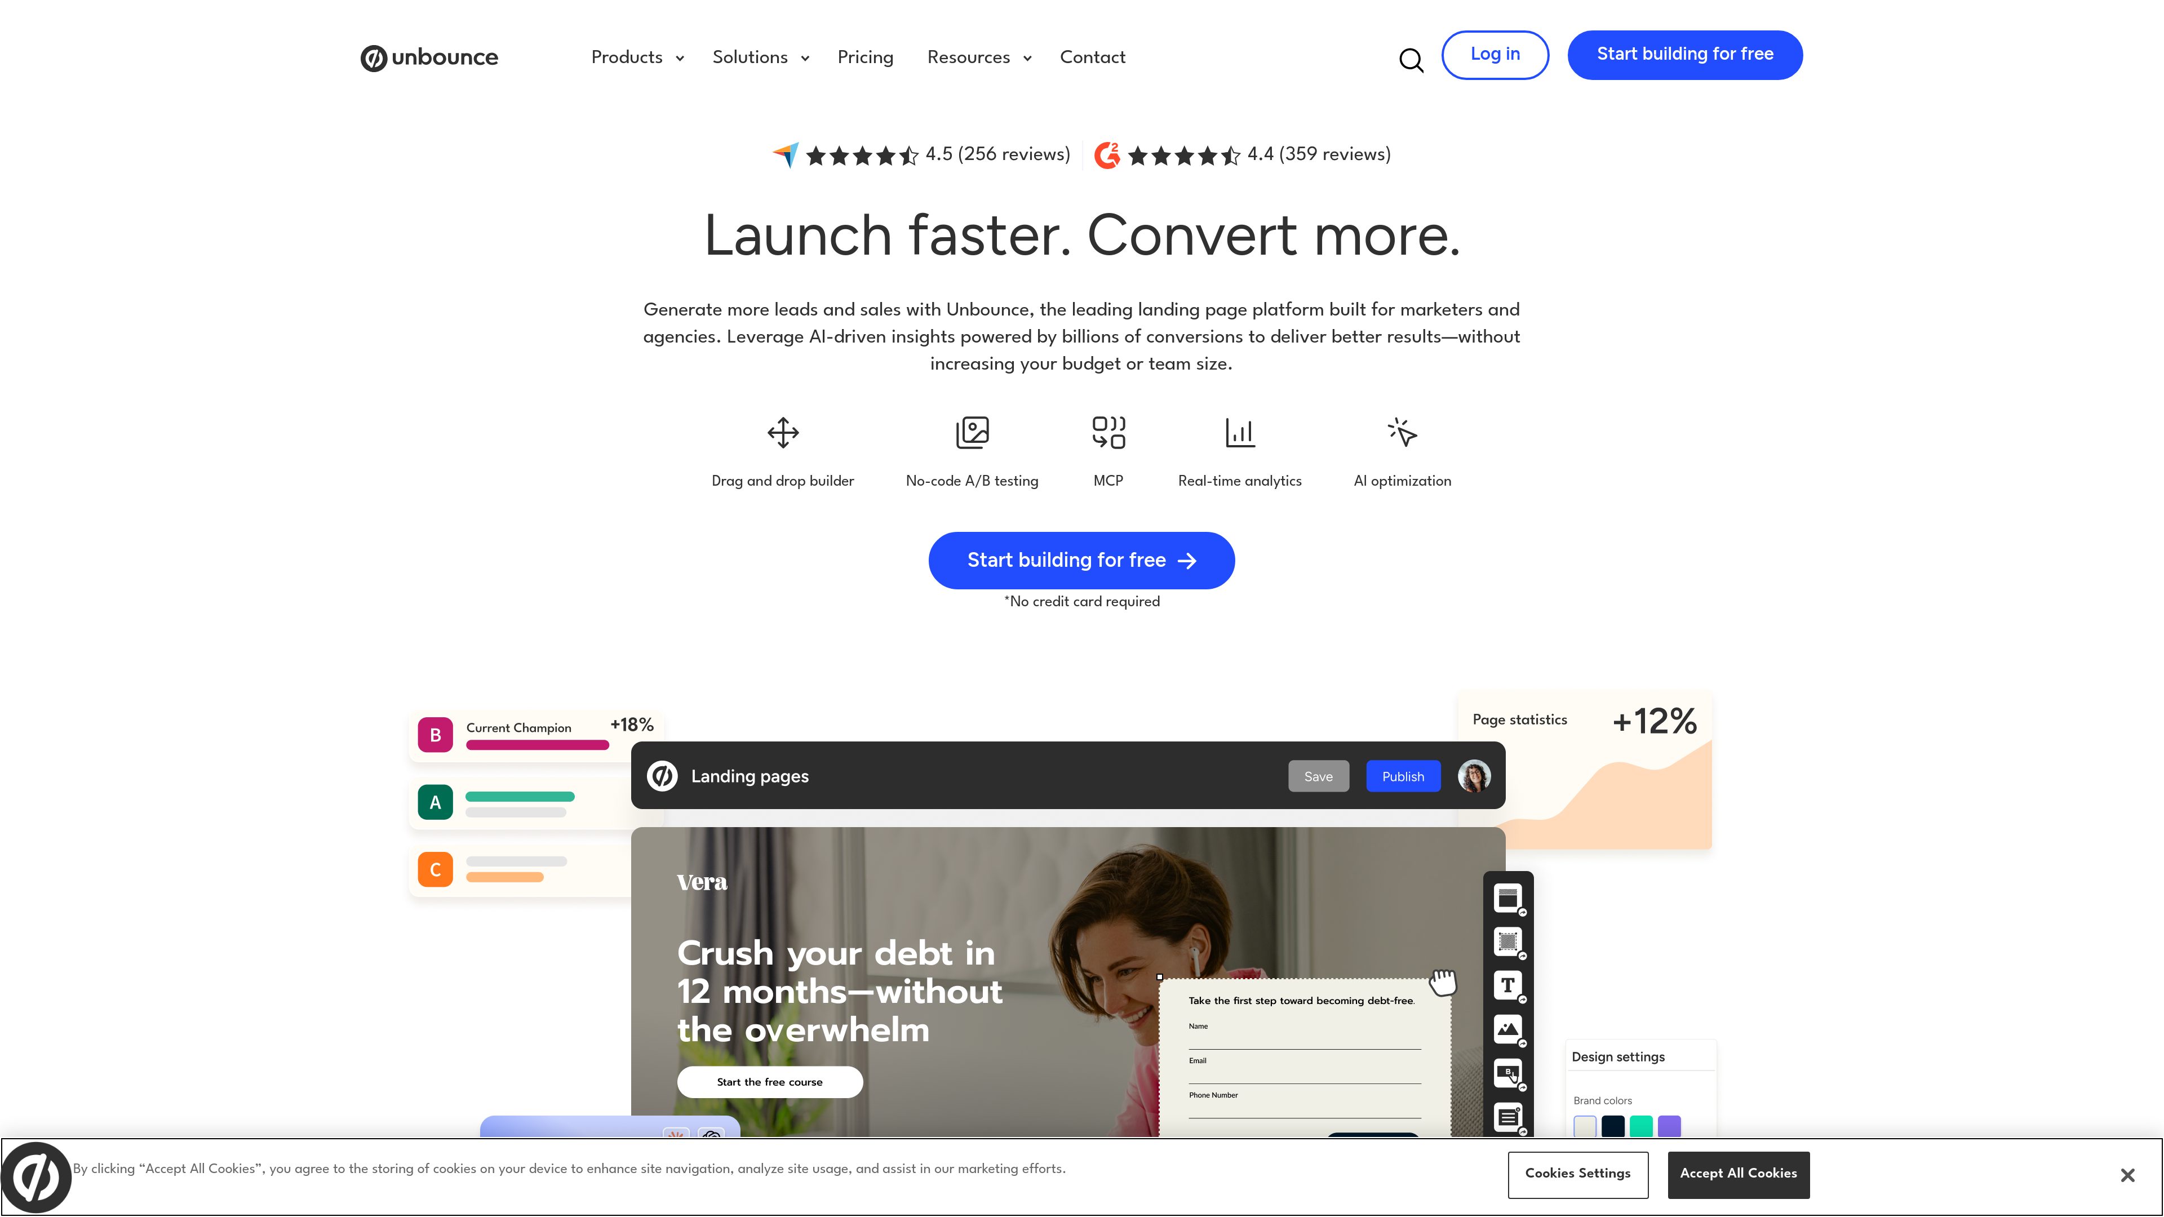The height and width of the screenshot is (1217, 2164).
Task: Click the Name field in the form
Action: click(1305, 1037)
